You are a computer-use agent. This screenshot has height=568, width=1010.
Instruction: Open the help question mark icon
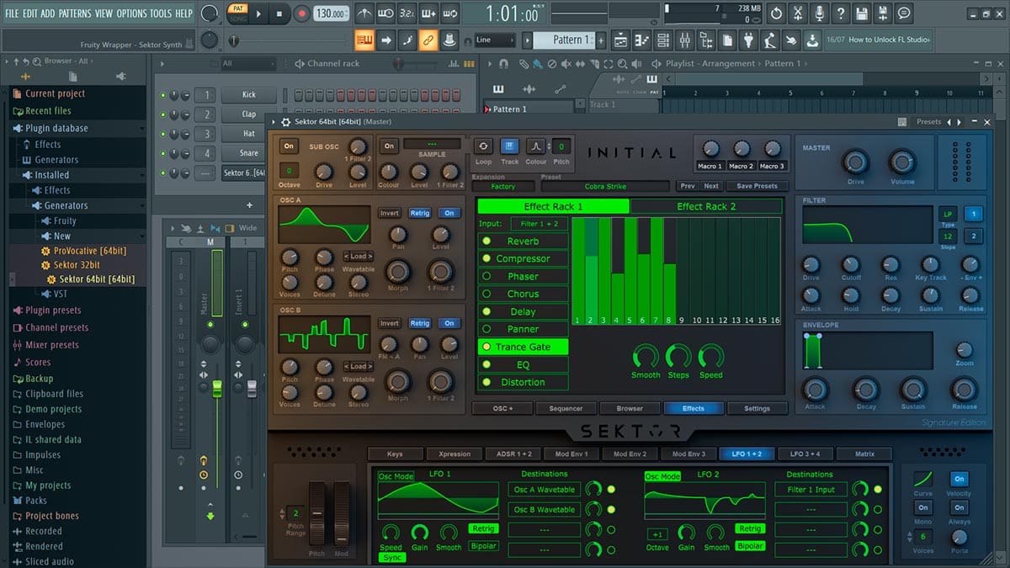click(x=840, y=13)
